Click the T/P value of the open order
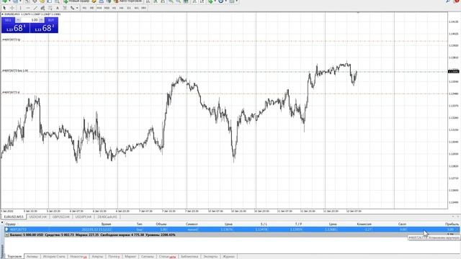 point(296,230)
